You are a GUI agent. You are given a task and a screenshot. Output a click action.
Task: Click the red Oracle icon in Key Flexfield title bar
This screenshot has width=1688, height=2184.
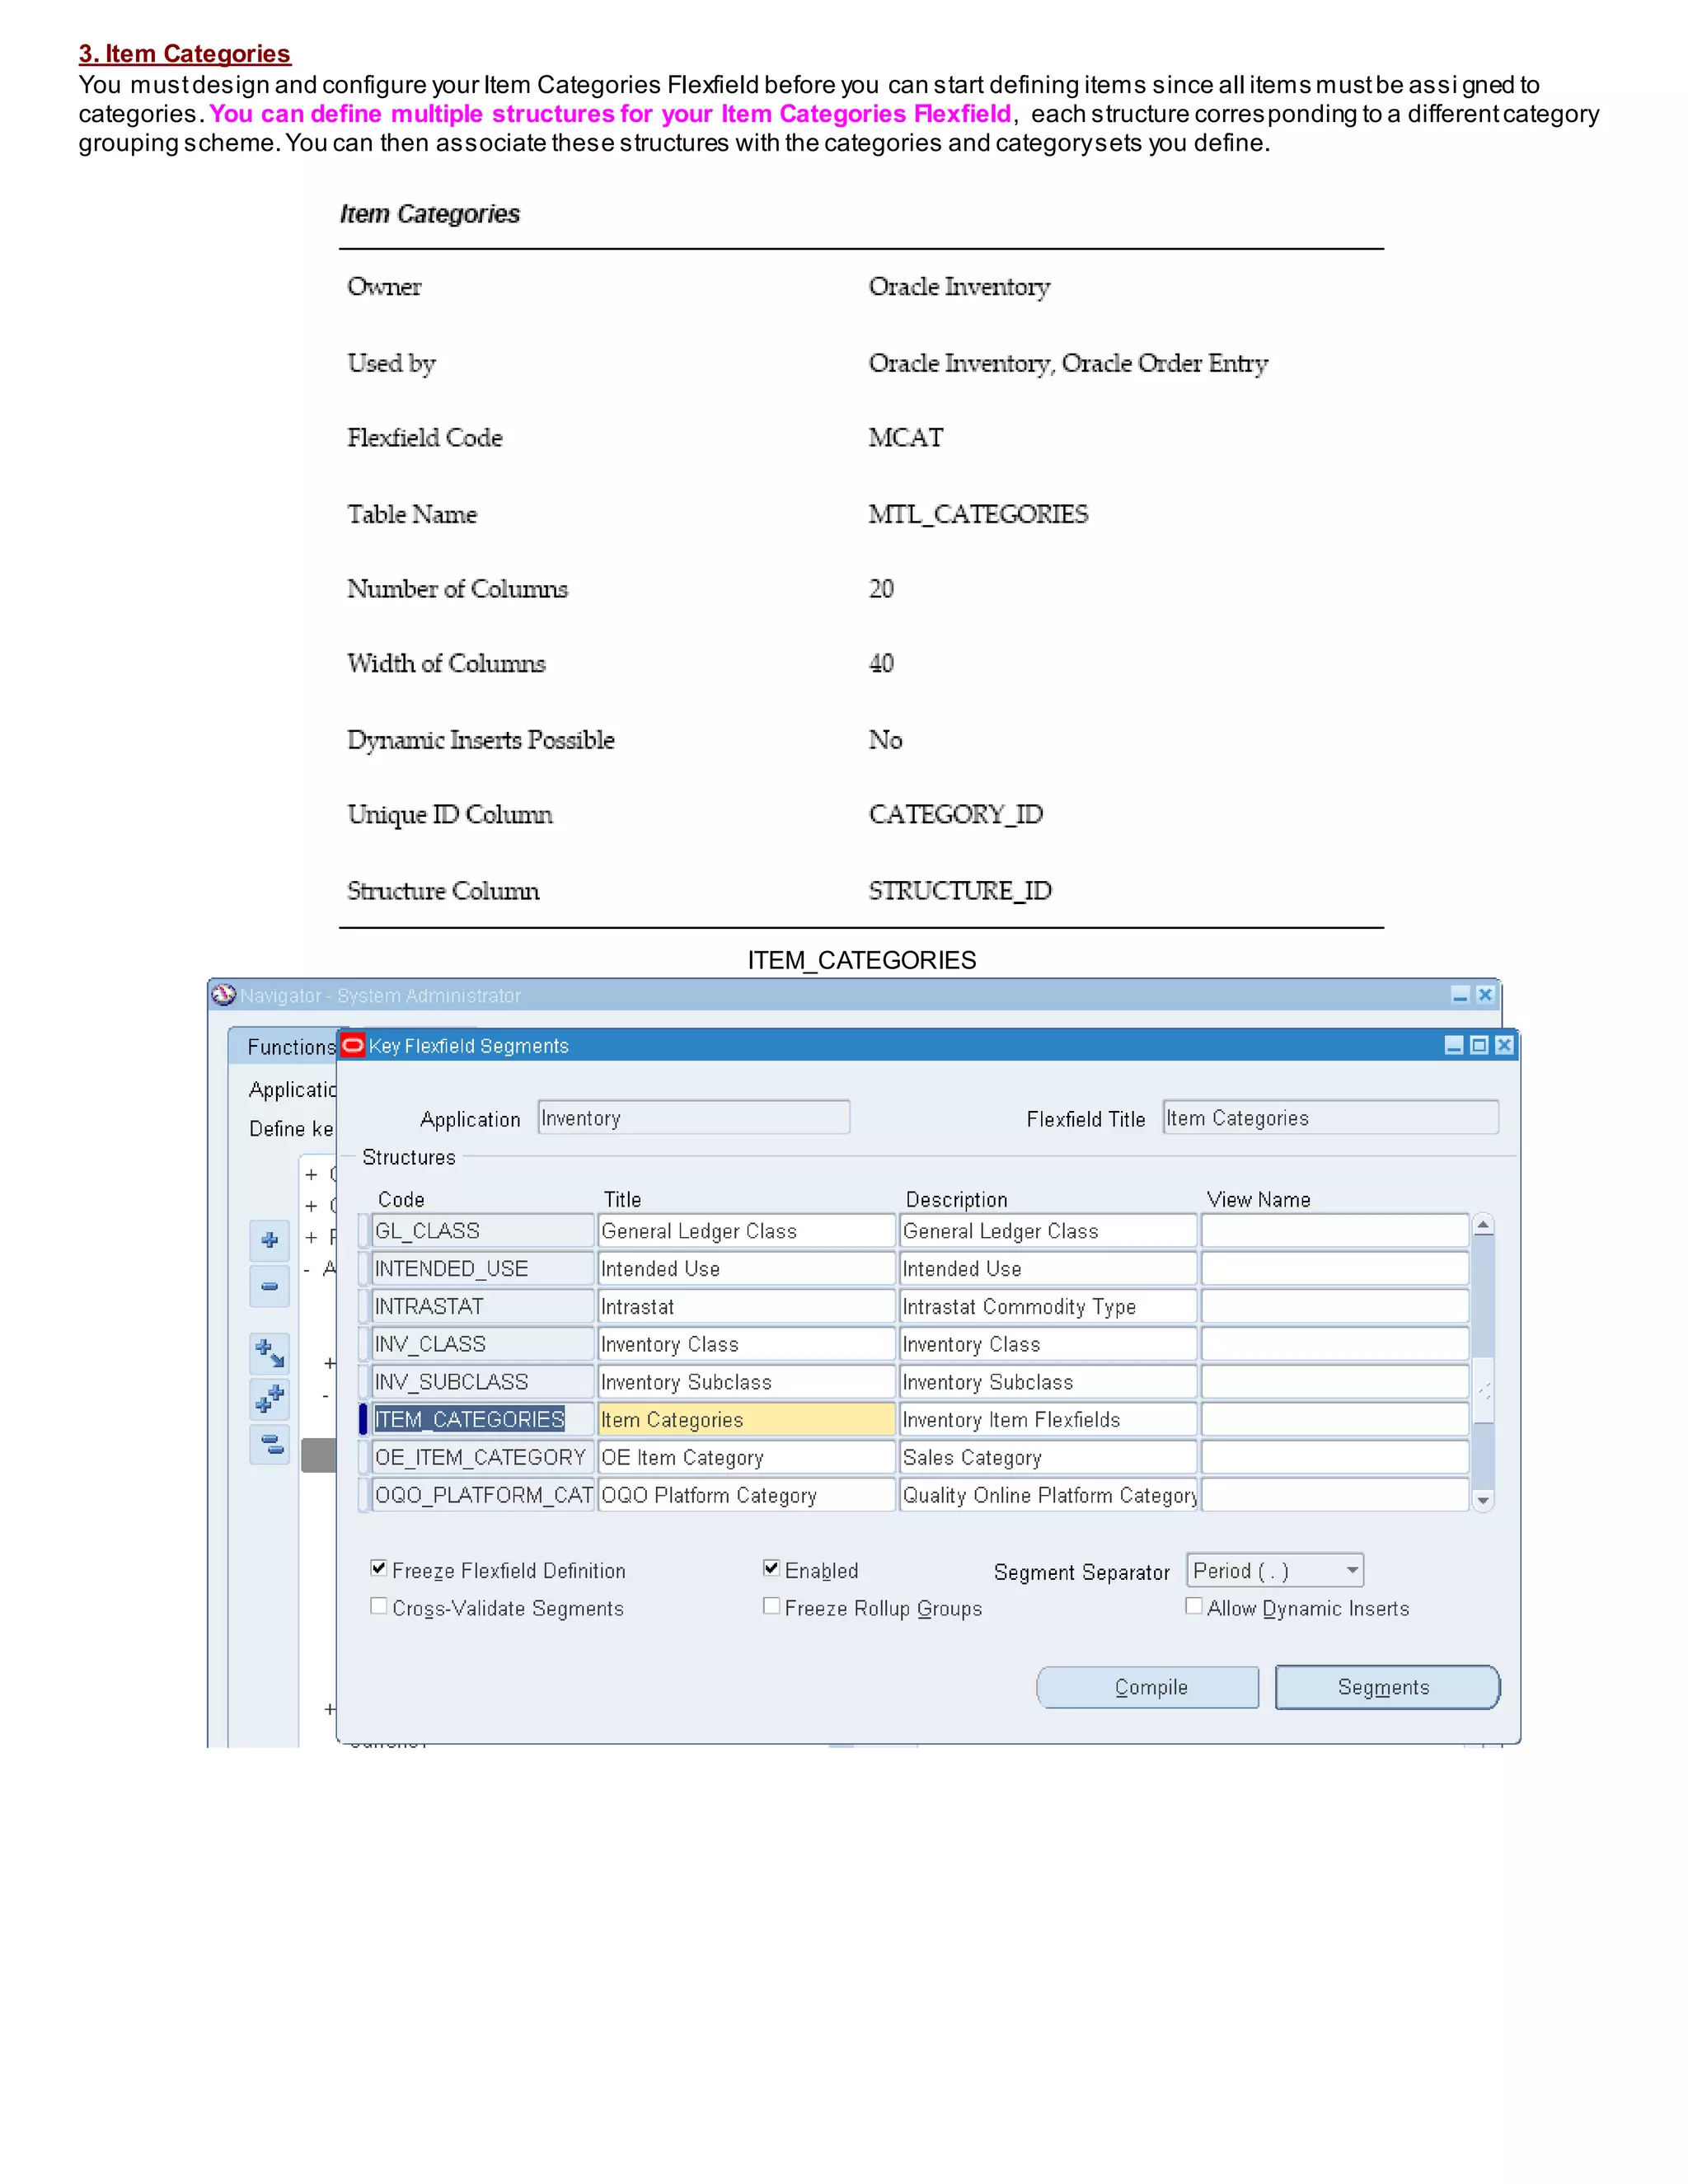point(352,1045)
